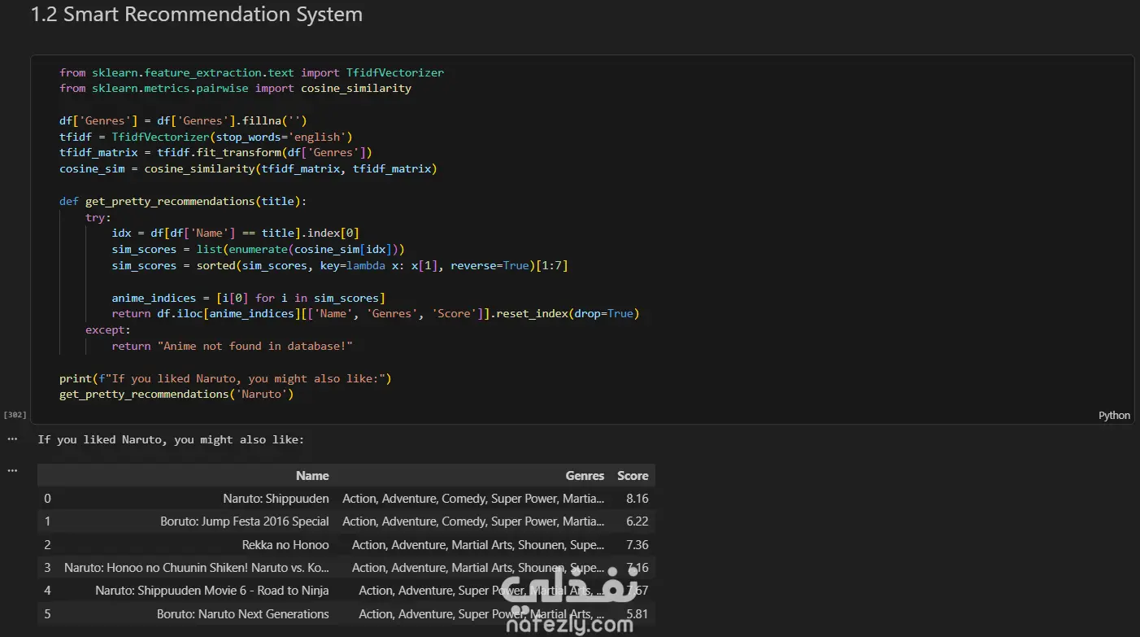Click the genres cell for Naruto: Shippuuden
The width and height of the screenshot is (1140, 637).
click(473, 499)
